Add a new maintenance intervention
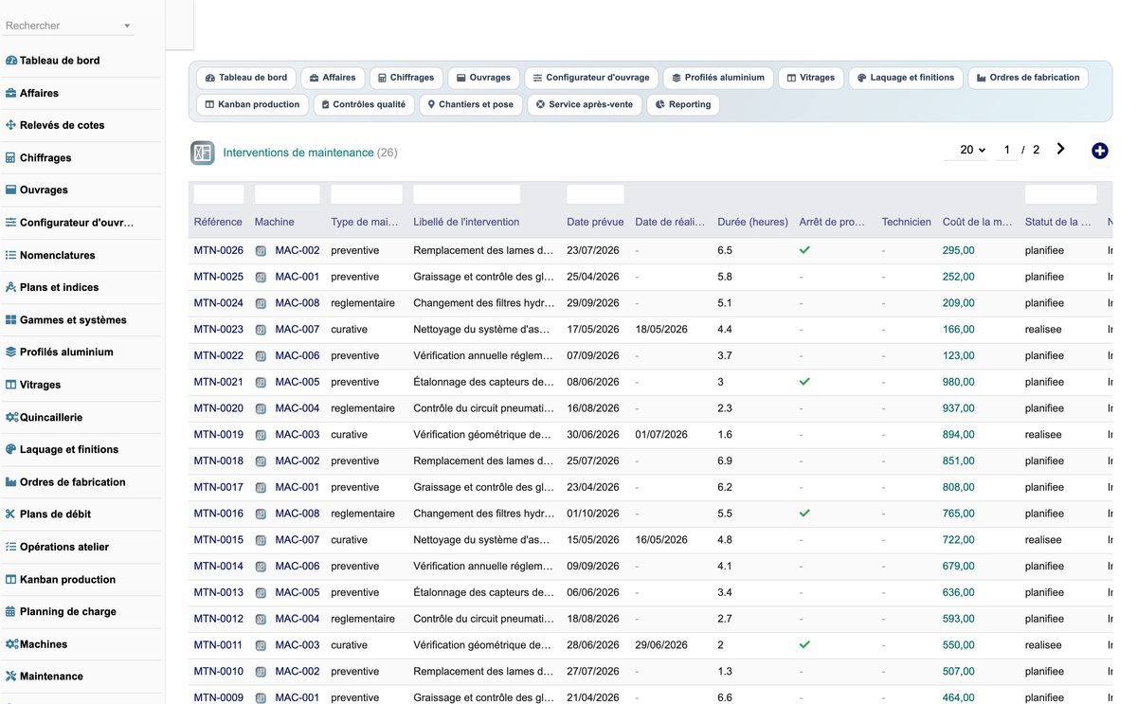This screenshot has width=1137, height=704. click(x=1099, y=151)
